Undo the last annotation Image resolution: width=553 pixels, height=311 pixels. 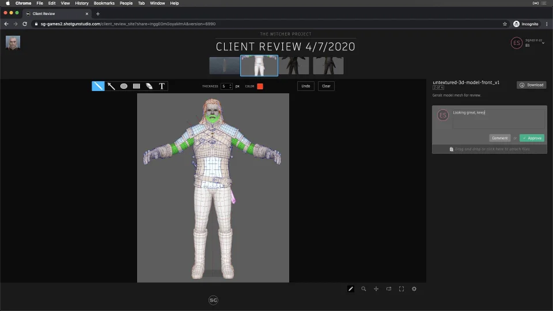click(306, 86)
